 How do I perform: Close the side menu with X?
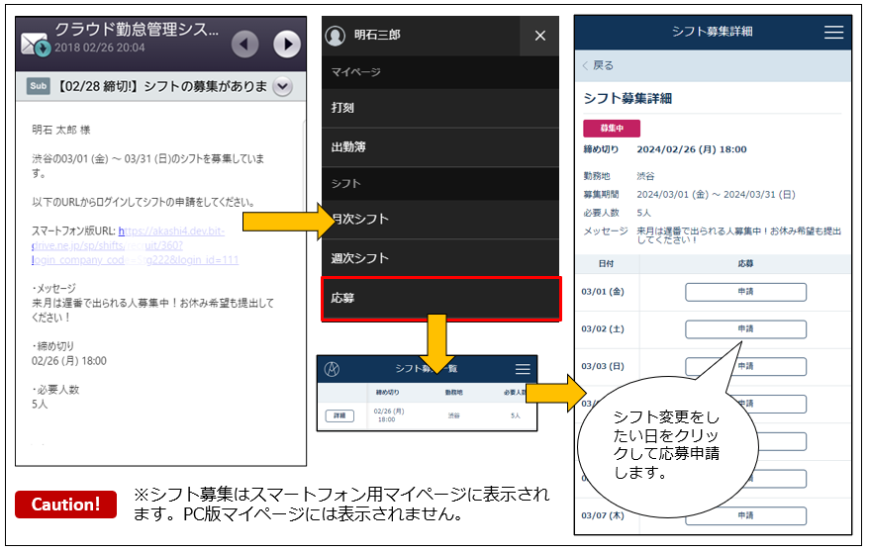(x=539, y=36)
